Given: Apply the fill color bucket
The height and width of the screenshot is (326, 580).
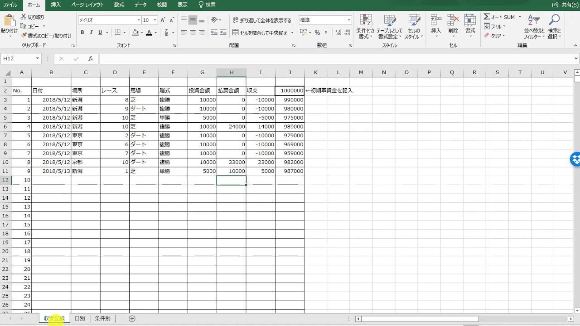Looking at the screenshot, I should pos(135,33).
